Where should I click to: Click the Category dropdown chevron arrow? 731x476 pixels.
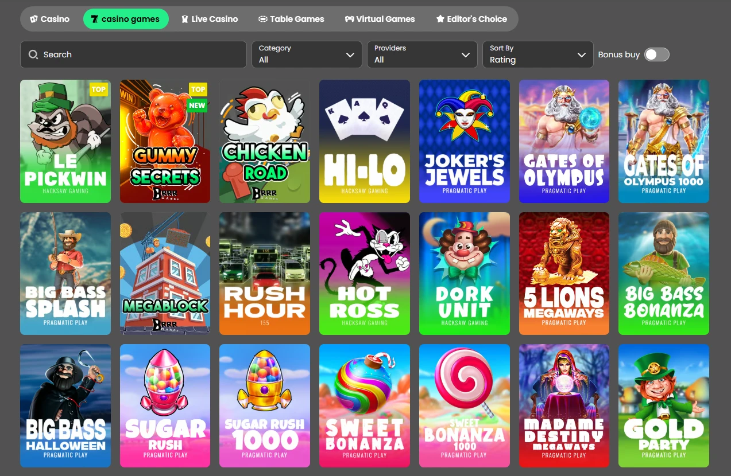350,55
